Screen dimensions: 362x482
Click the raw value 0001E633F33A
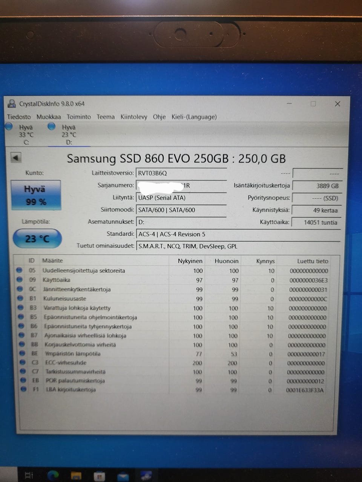point(305,390)
